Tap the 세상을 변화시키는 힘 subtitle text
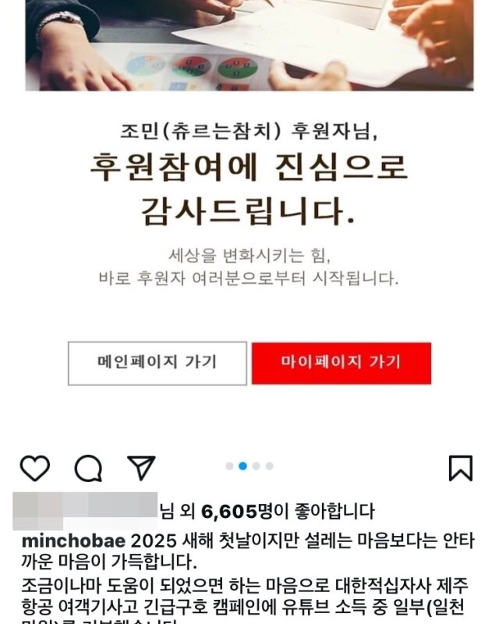Image resolution: width=499 pixels, height=624 pixels. coord(249,256)
